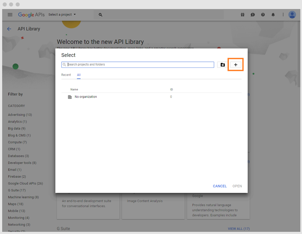Filter by Mobile (13) category
The width and height of the screenshot is (302, 234).
click(x=17, y=211)
